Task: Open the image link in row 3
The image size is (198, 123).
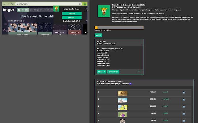Action: pyautogui.click(x=166, y=106)
